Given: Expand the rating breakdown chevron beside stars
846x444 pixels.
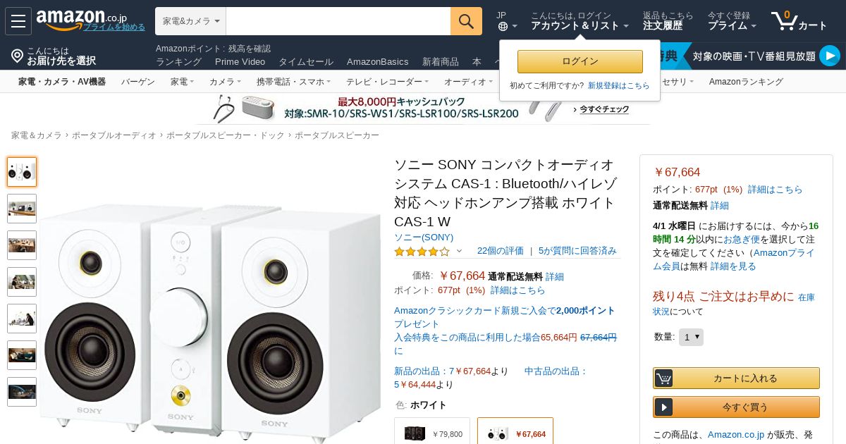Looking at the screenshot, I should (x=459, y=251).
